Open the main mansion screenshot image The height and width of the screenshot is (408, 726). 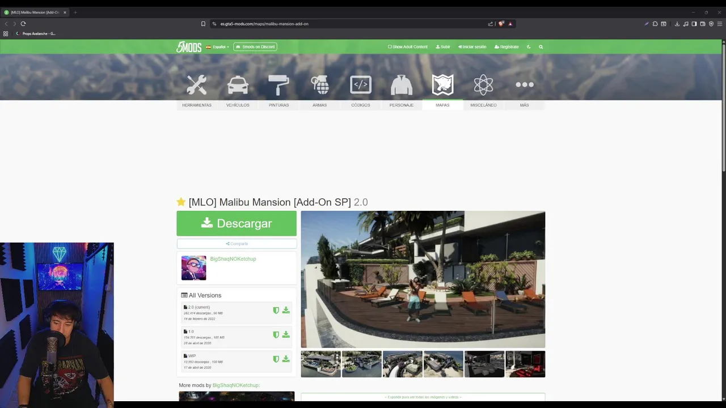tap(423, 279)
